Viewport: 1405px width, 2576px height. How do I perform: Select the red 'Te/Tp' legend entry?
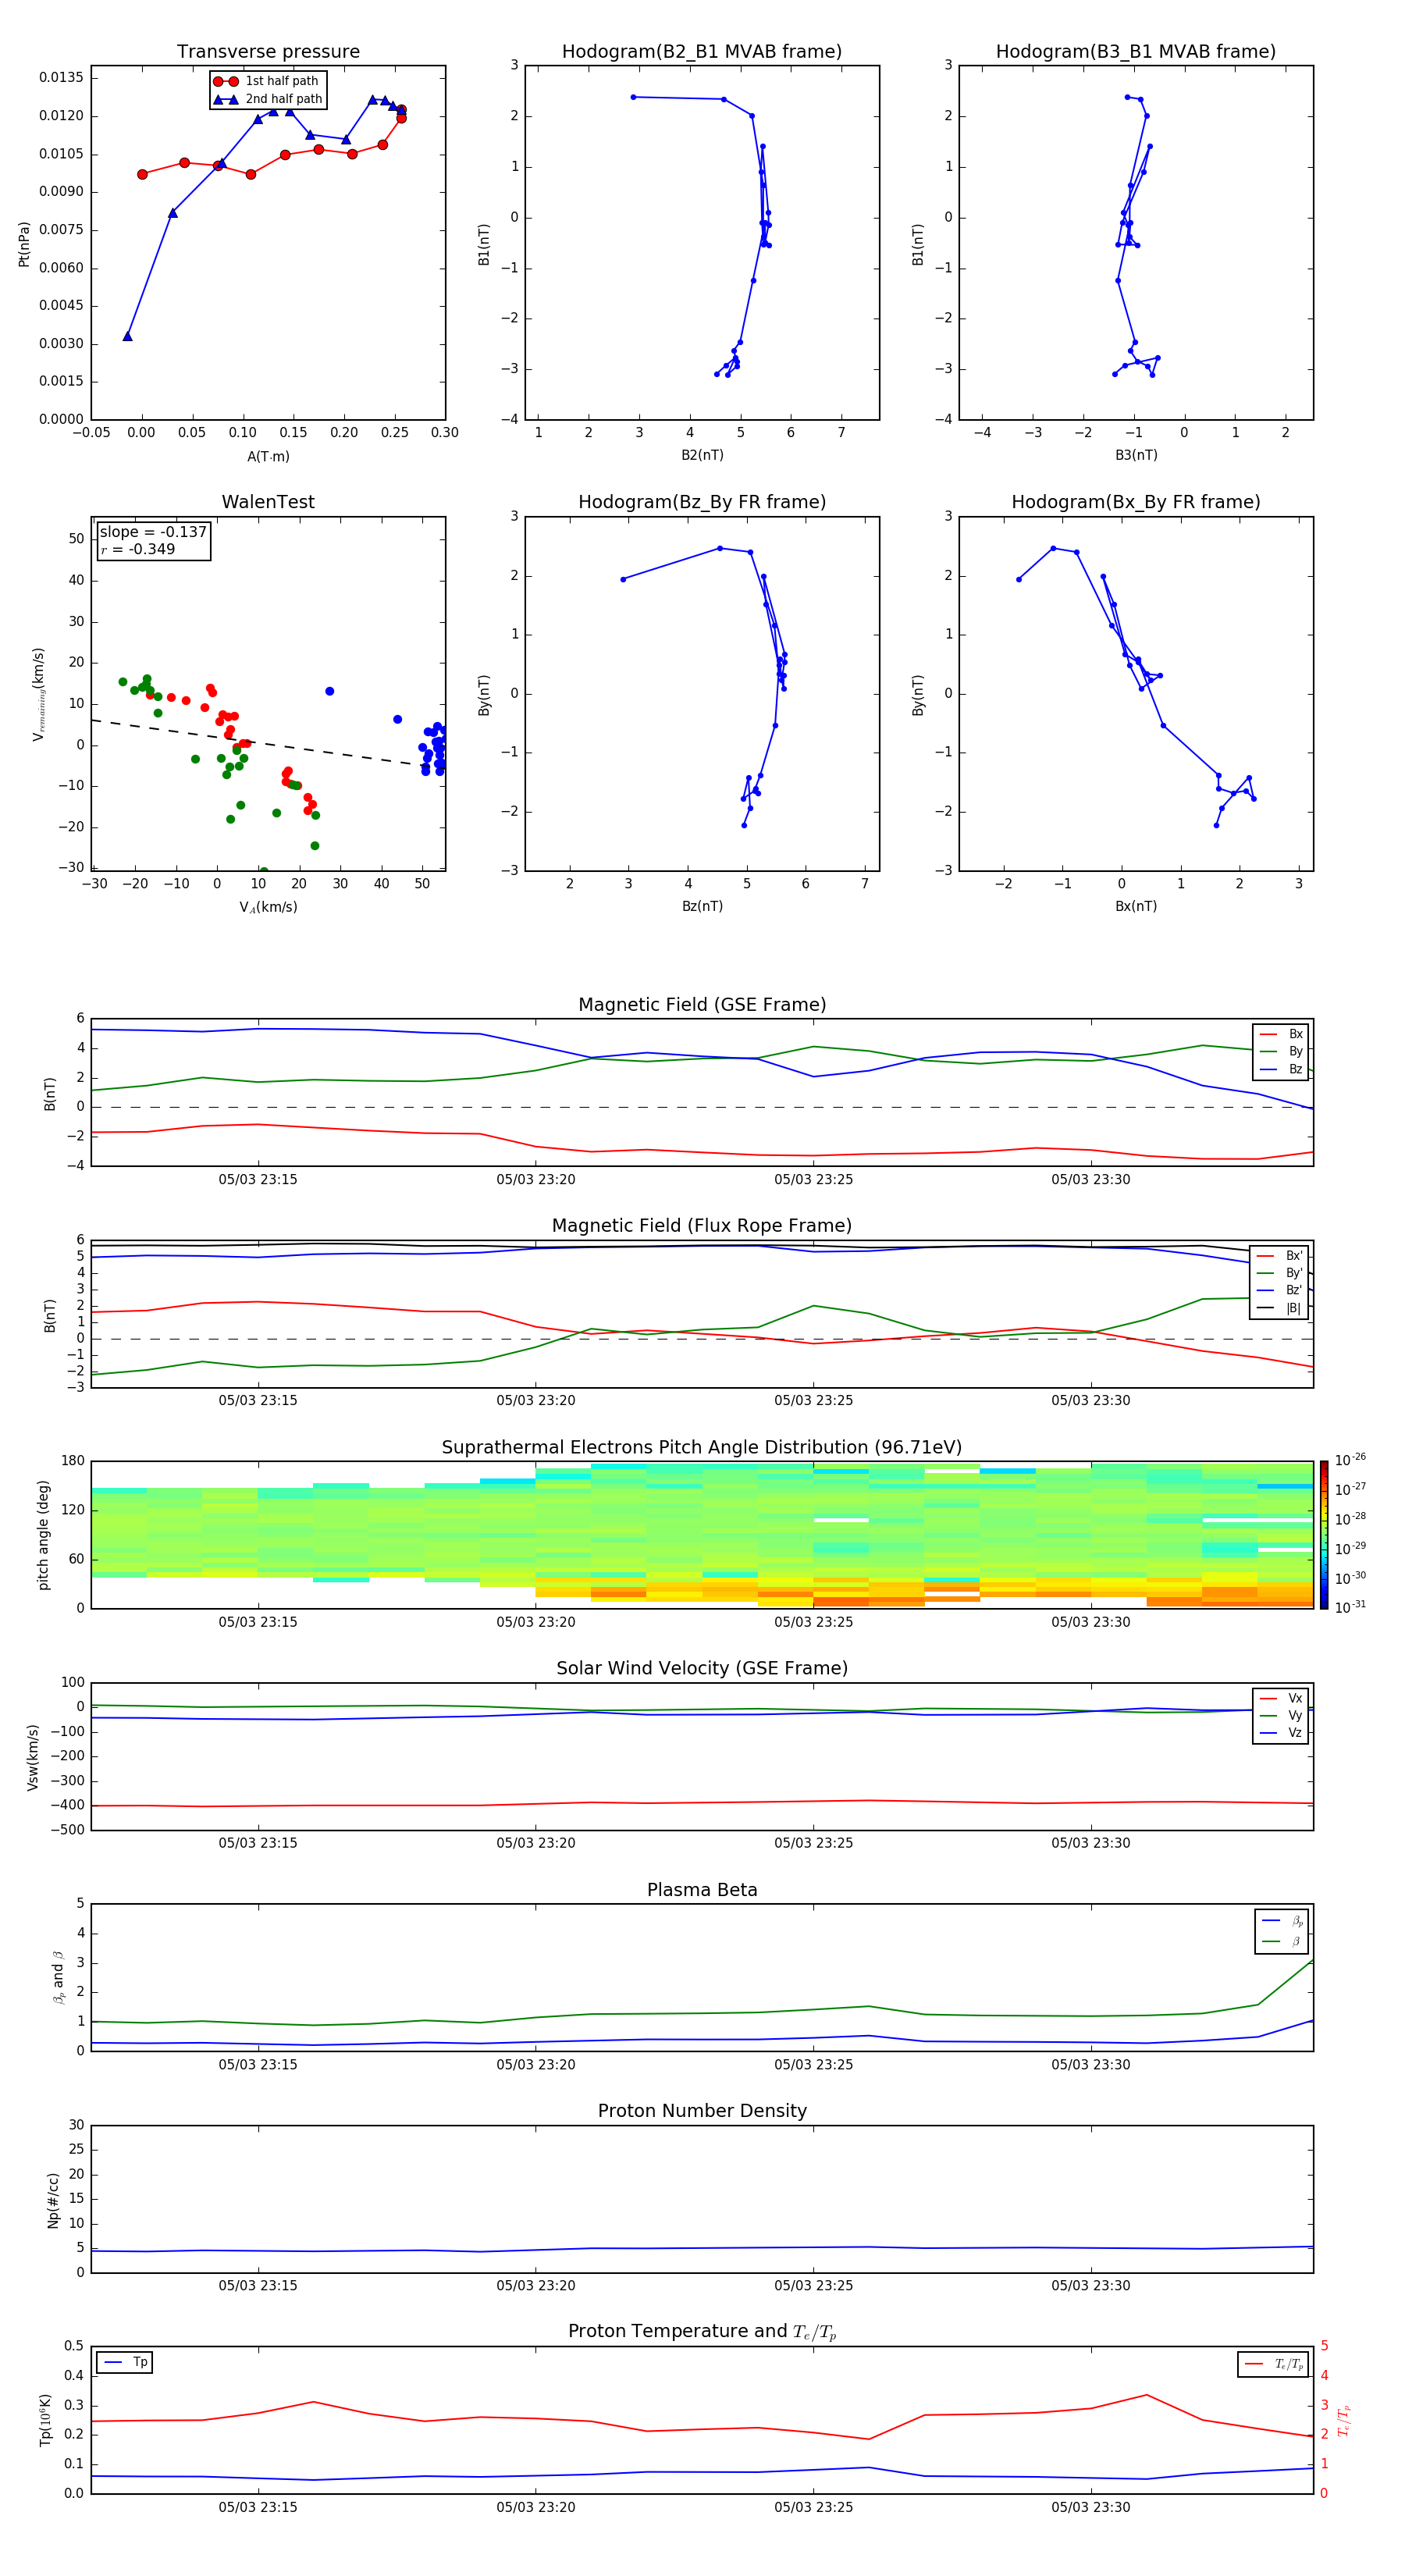tap(1275, 2364)
